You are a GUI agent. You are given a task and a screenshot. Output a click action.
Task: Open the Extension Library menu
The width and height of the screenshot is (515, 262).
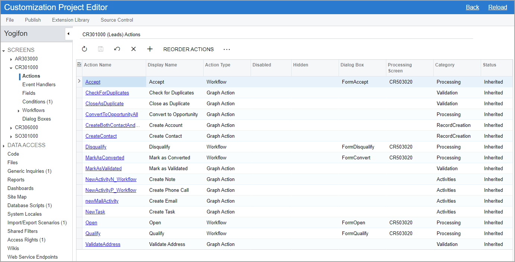click(70, 20)
